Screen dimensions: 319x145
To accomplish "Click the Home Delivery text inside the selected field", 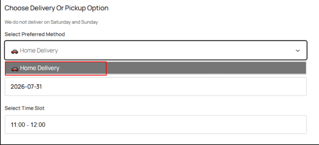I will click(x=39, y=50).
